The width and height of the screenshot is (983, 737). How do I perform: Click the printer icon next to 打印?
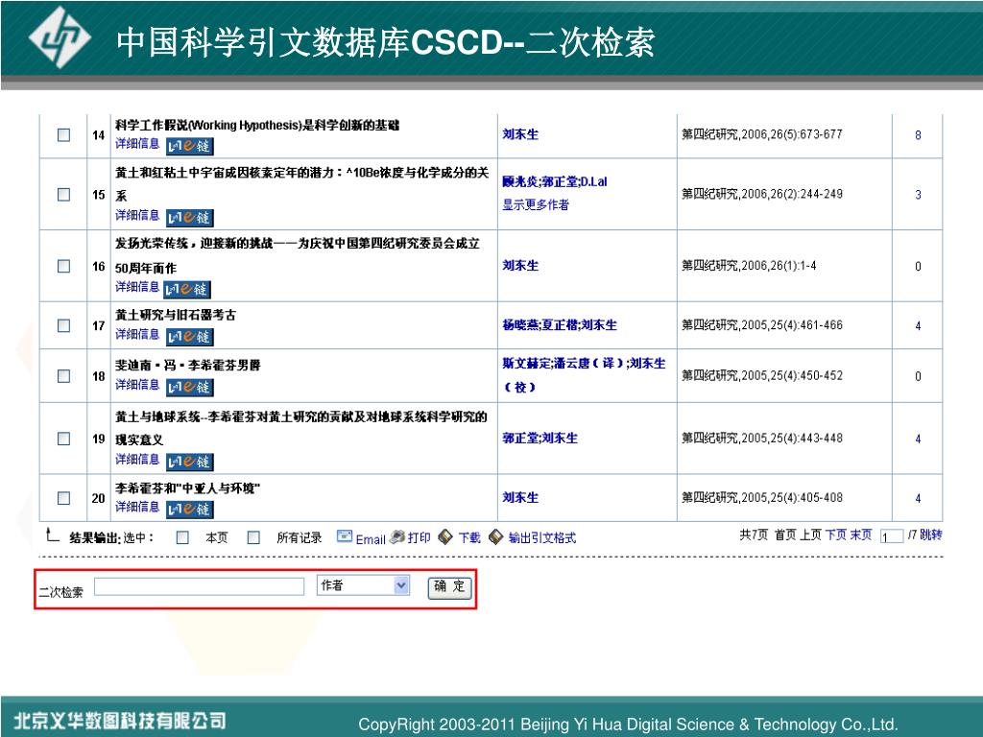(396, 537)
